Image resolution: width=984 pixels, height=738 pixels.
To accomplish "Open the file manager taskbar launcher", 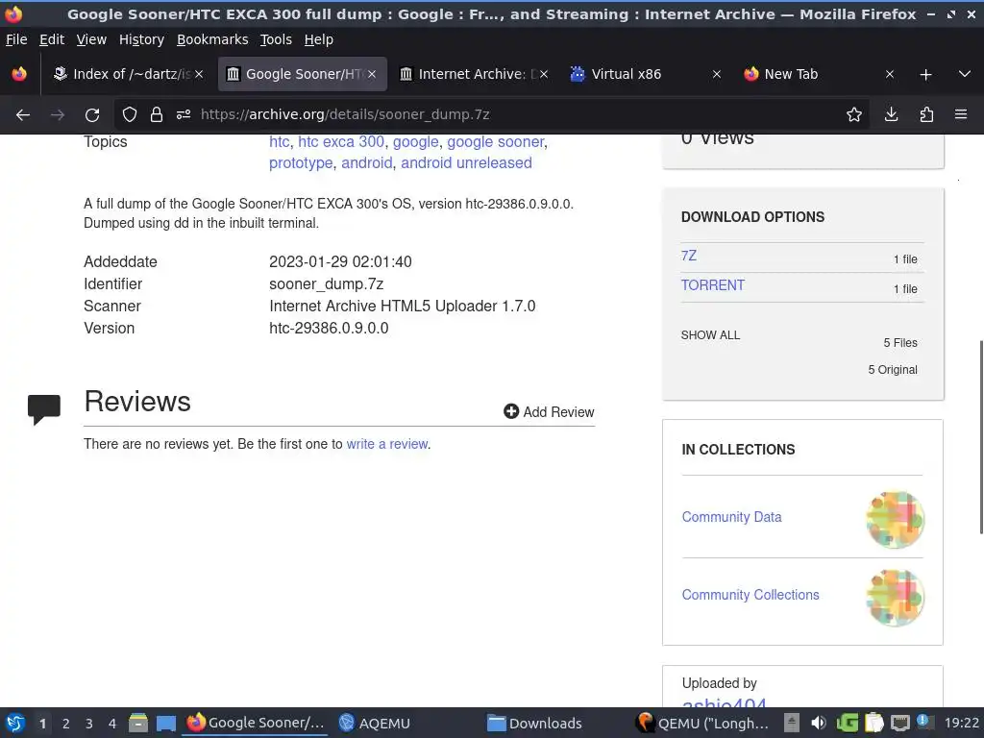I will click(x=138, y=723).
